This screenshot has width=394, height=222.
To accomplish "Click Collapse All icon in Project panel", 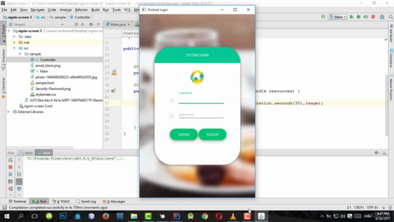I will [82, 25].
